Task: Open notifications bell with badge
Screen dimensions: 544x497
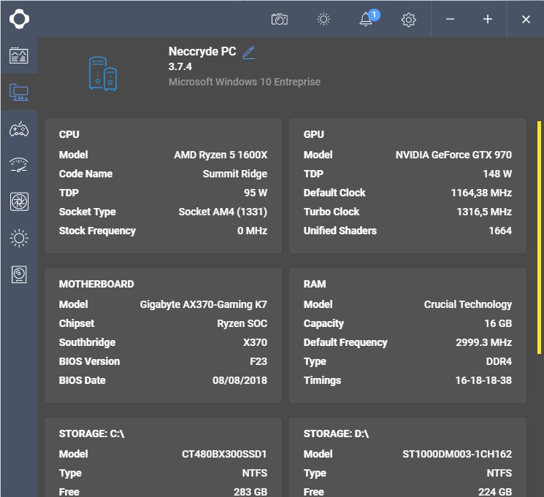Action: pyautogui.click(x=367, y=19)
